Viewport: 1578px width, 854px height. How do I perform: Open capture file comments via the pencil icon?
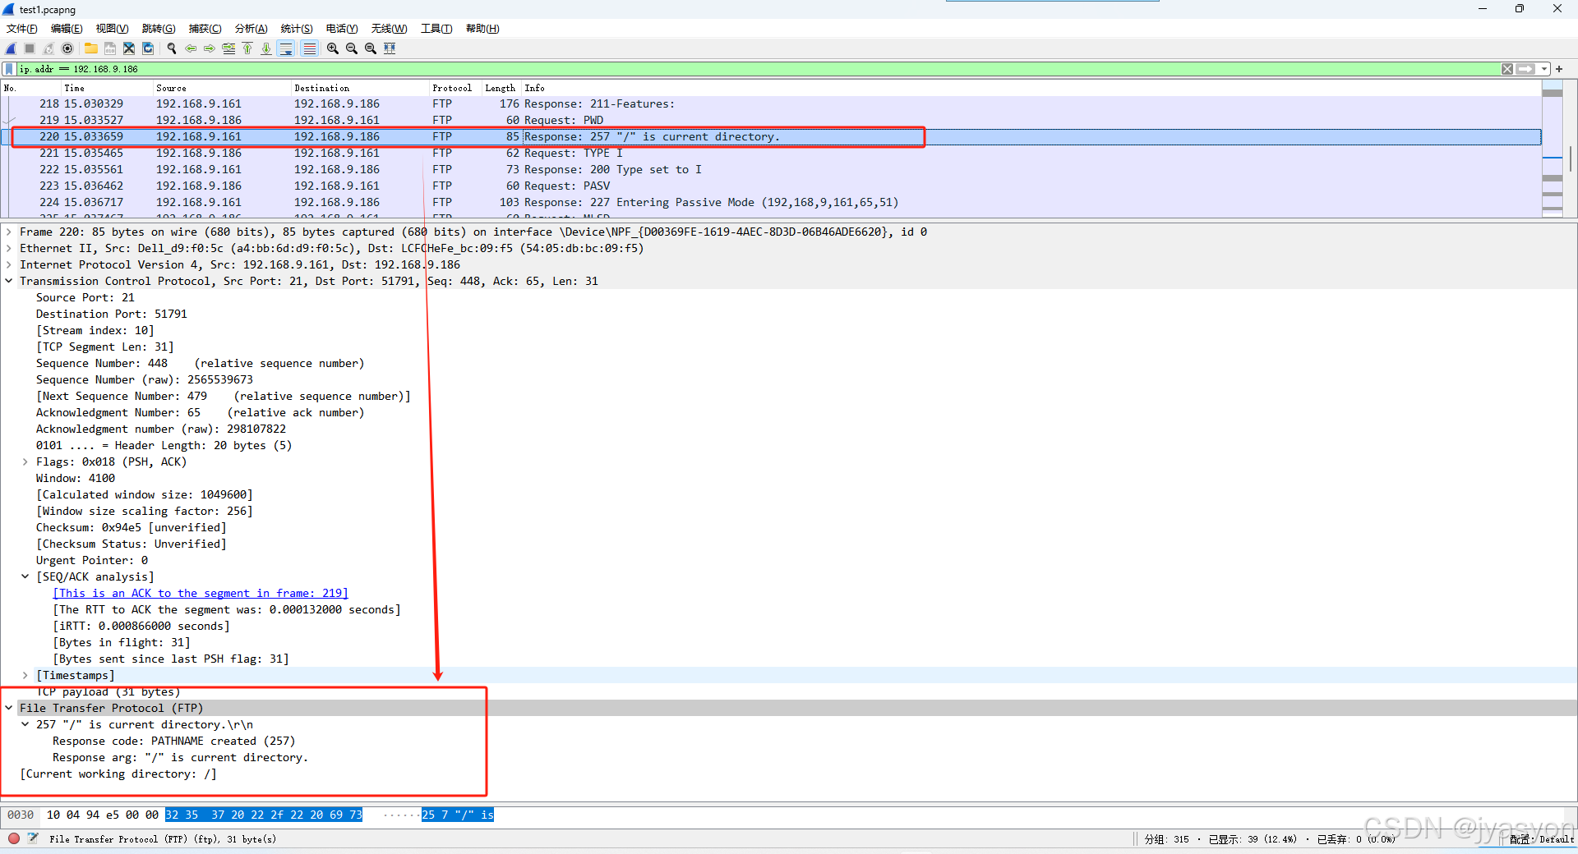(34, 839)
